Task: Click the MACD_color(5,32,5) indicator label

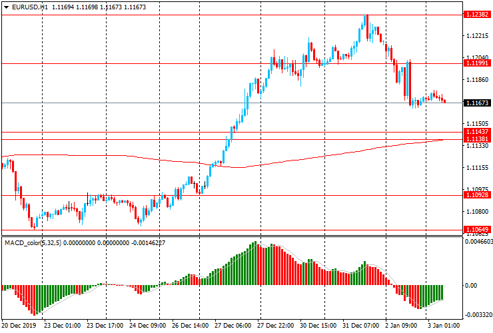Action: [33, 242]
